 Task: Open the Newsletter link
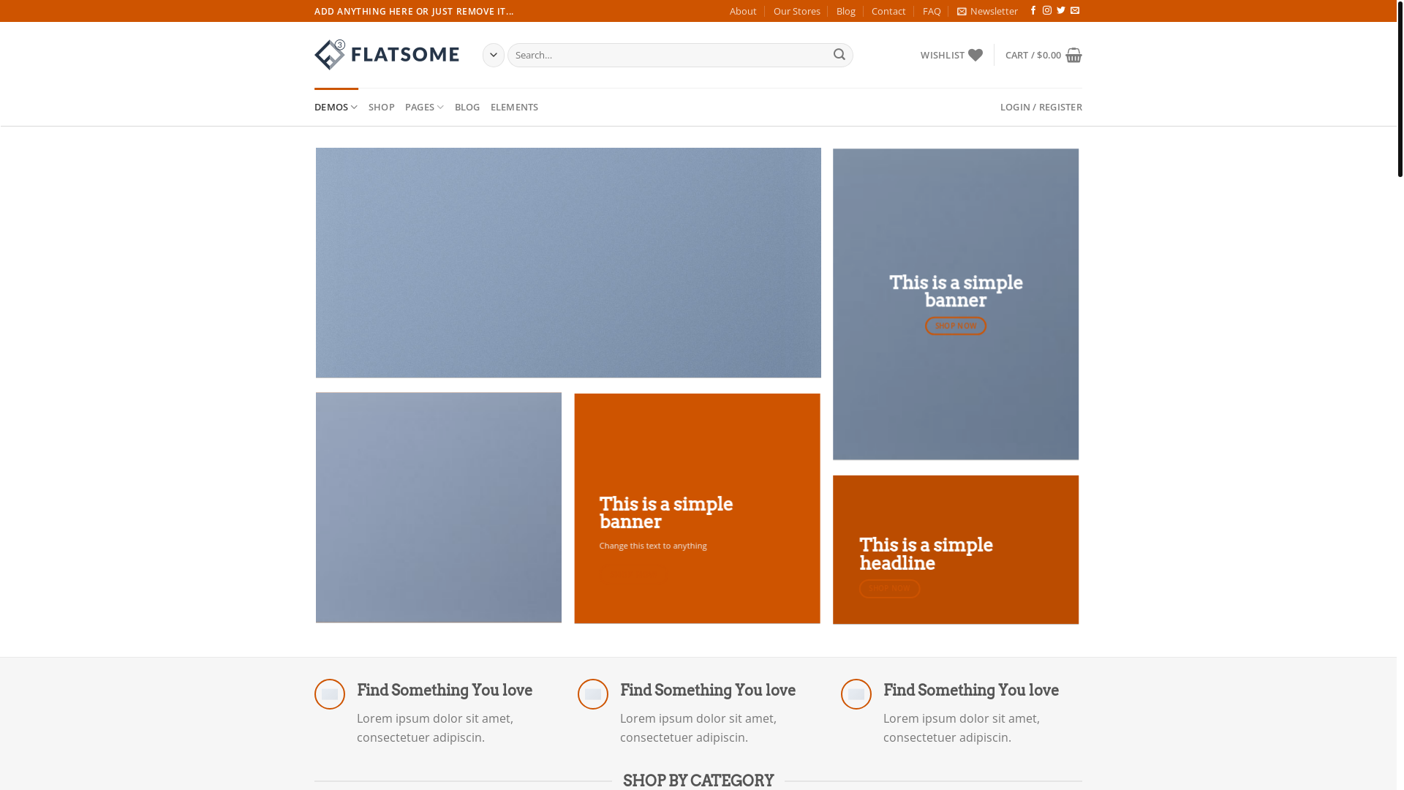(x=987, y=11)
